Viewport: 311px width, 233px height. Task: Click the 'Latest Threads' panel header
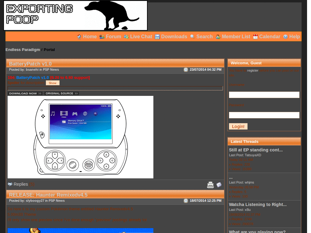click(x=264, y=142)
